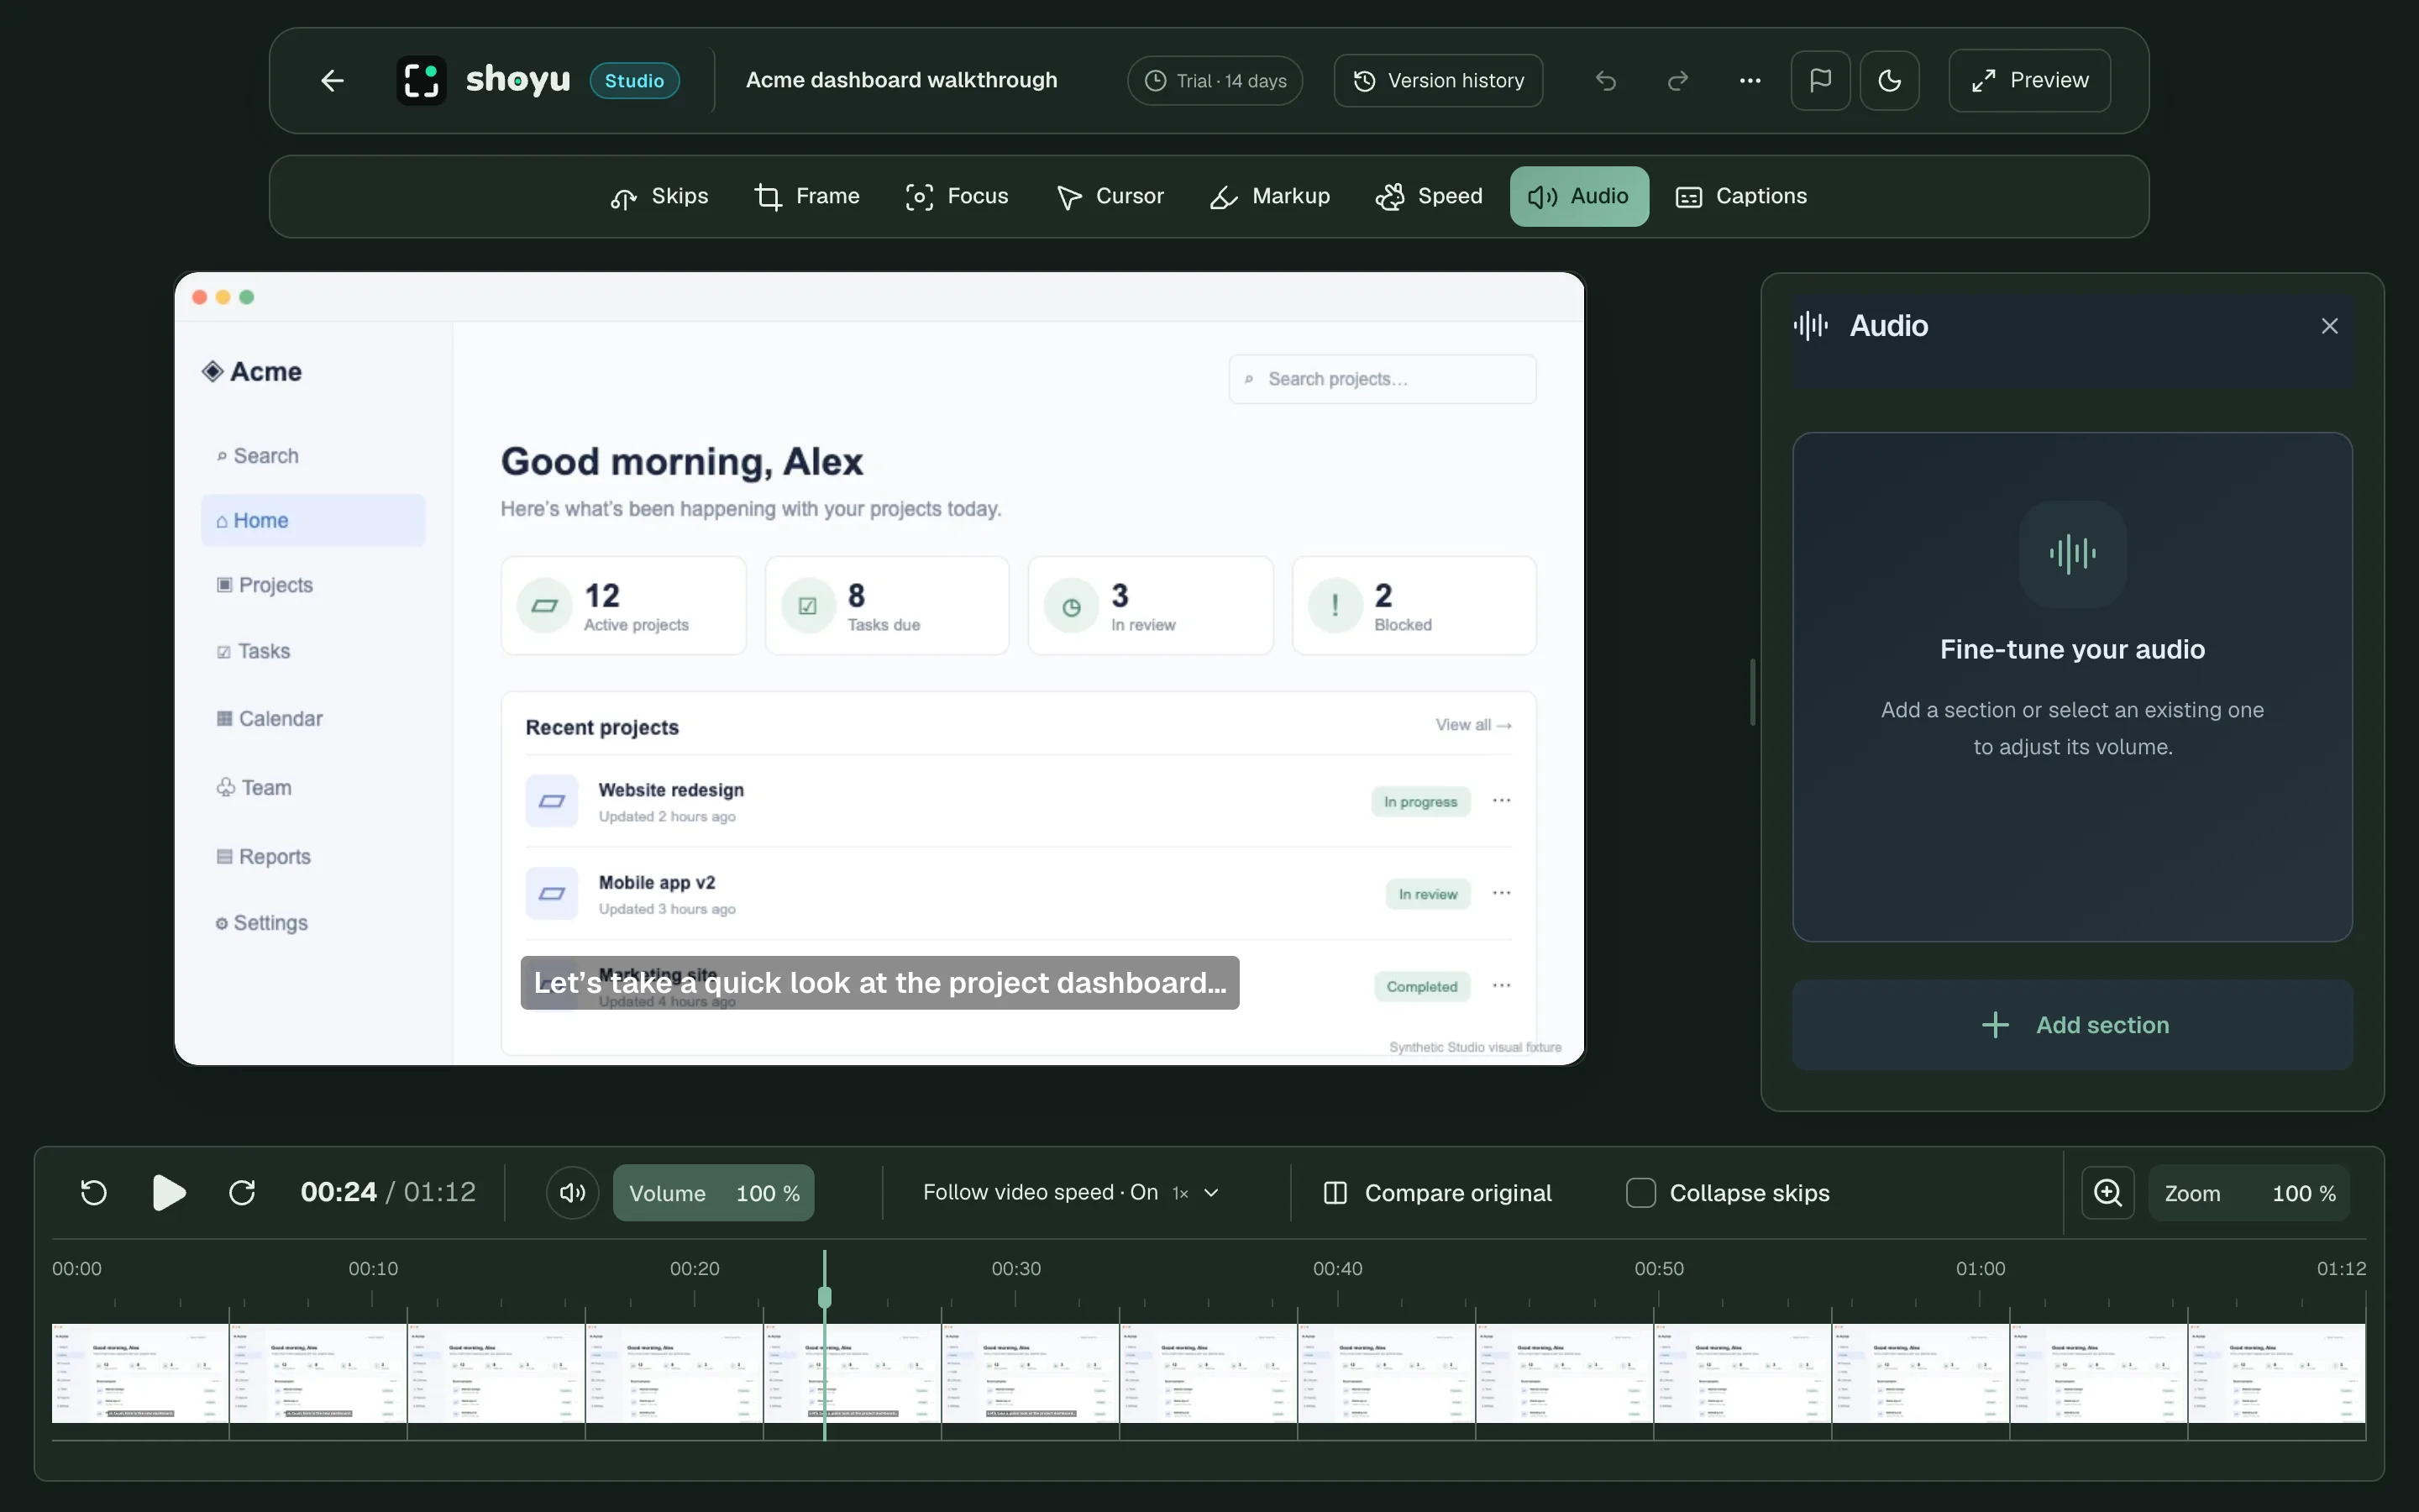Toggle Compare original
This screenshot has height=1512, width=2419.
1437,1193
